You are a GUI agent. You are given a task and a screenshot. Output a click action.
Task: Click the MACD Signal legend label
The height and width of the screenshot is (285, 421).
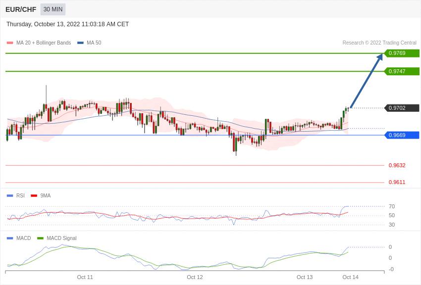coord(61,238)
